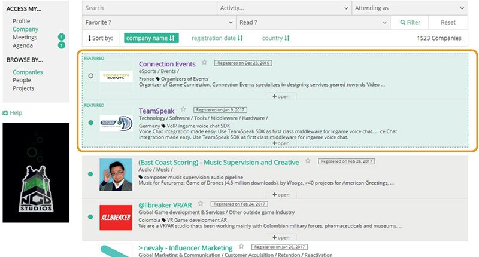Open Agenda in the sidebar

pos(23,45)
